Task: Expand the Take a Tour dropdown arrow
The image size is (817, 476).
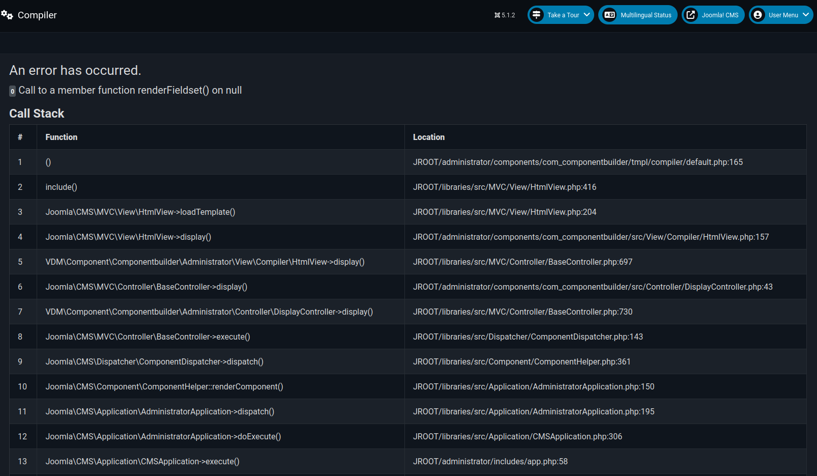Action: coord(587,15)
